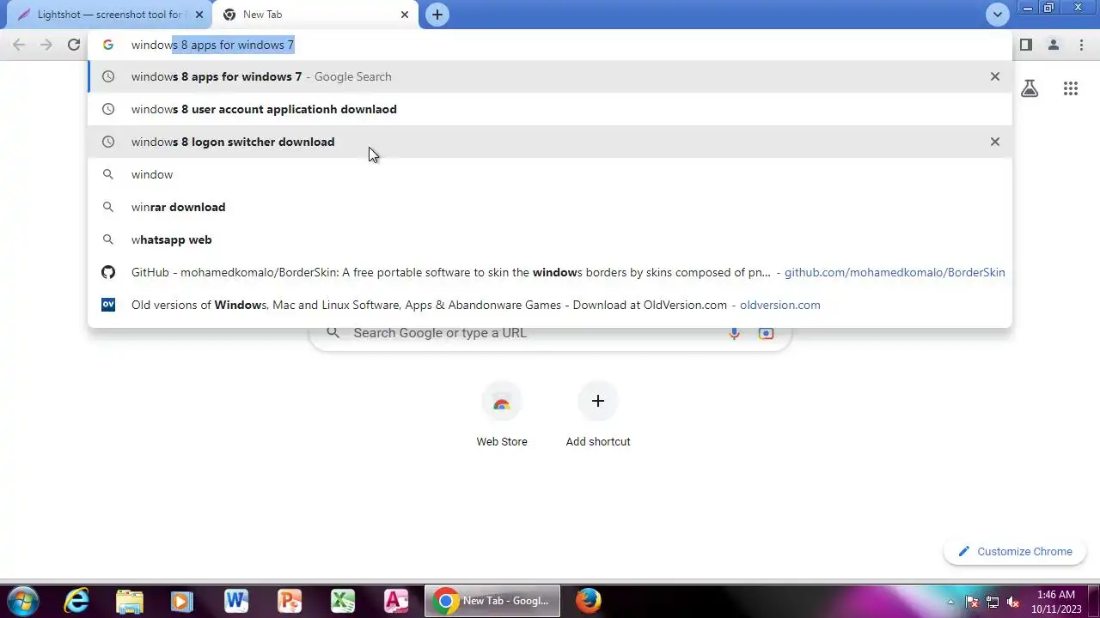The height and width of the screenshot is (618, 1100).
Task: Remove 'windows 8 apps for windows 7' suggestion
Action: [x=995, y=76]
